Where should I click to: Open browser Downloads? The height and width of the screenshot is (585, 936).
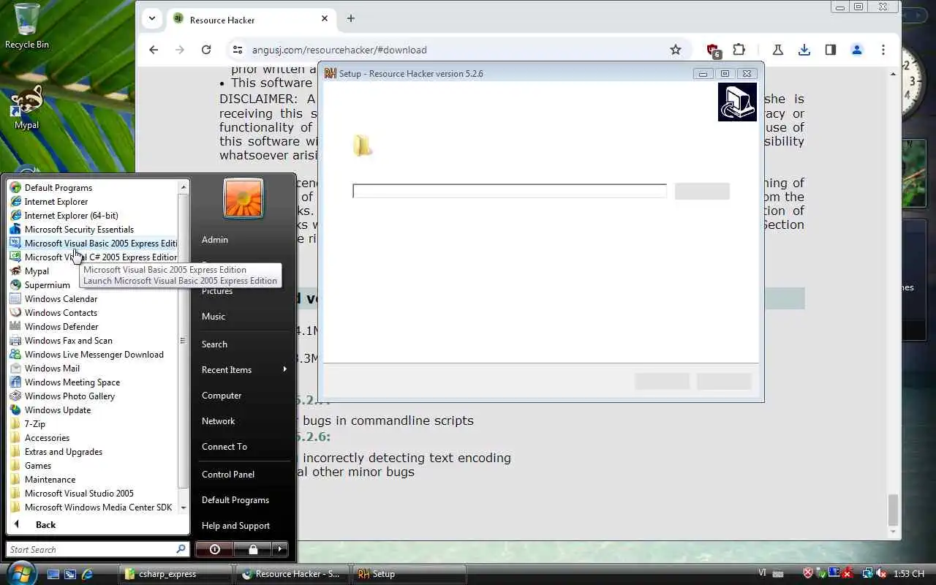click(x=804, y=50)
